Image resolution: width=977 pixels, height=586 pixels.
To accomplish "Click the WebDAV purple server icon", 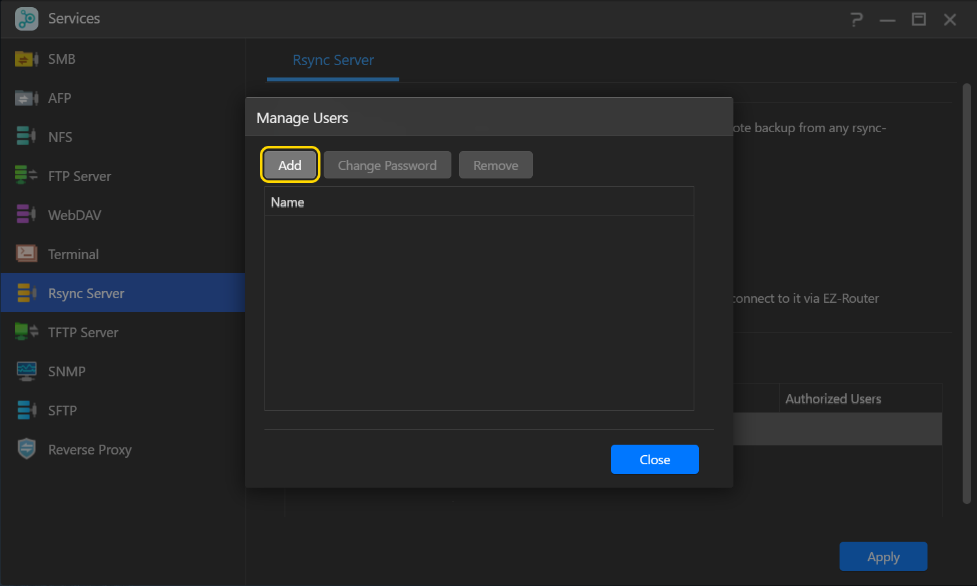I will 26,215.
